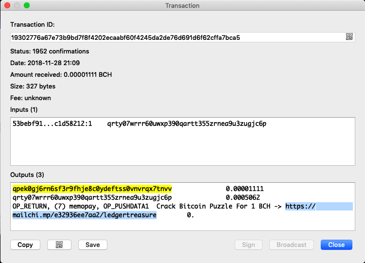The height and width of the screenshot is (263, 365).
Task: Click the qrty07wrrr60 address in Outputs list
Action: (x=92, y=197)
